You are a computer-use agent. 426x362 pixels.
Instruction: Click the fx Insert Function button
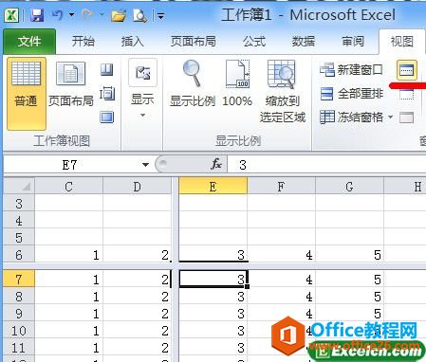(x=216, y=164)
